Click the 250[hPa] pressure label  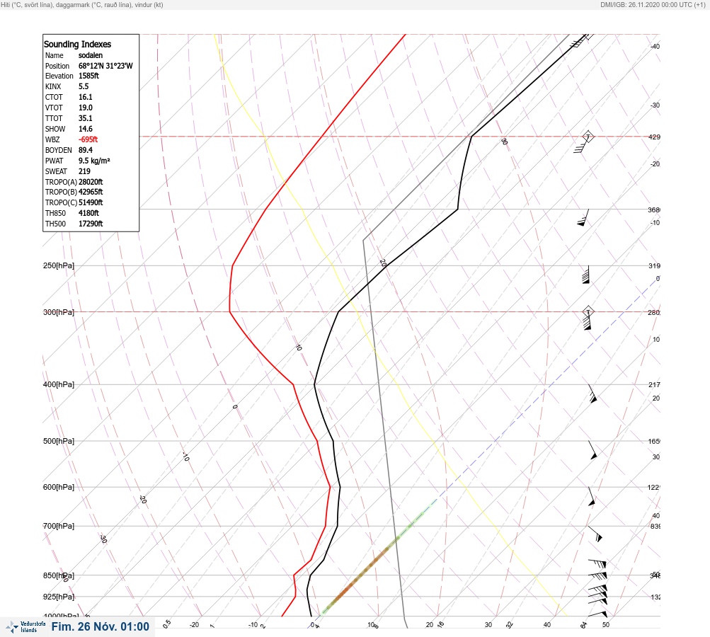(x=59, y=265)
